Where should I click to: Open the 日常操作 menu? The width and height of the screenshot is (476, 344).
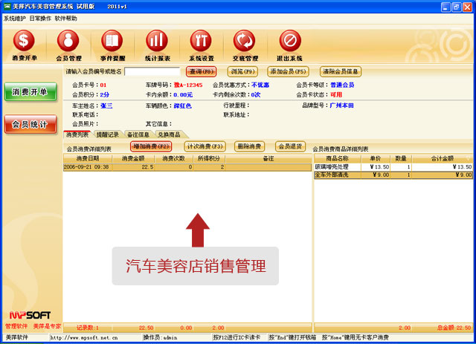[40, 18]
